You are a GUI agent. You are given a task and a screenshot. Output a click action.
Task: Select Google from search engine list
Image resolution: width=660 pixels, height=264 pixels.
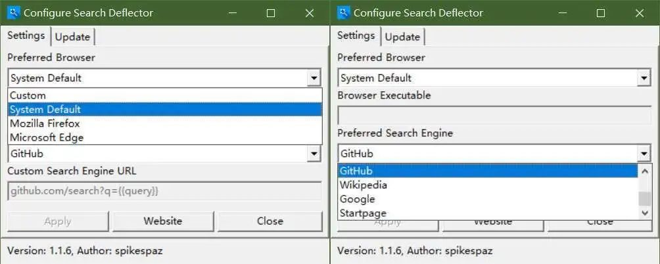[358, 199]
